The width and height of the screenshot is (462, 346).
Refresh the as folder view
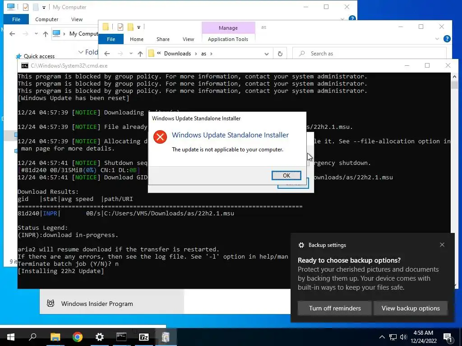coord(280,54)
